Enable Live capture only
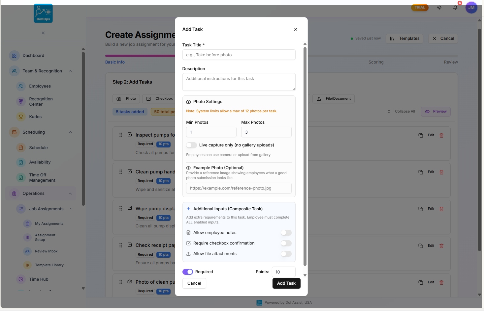The width and height of the screenshot is (484, 311). click(191, 145)
